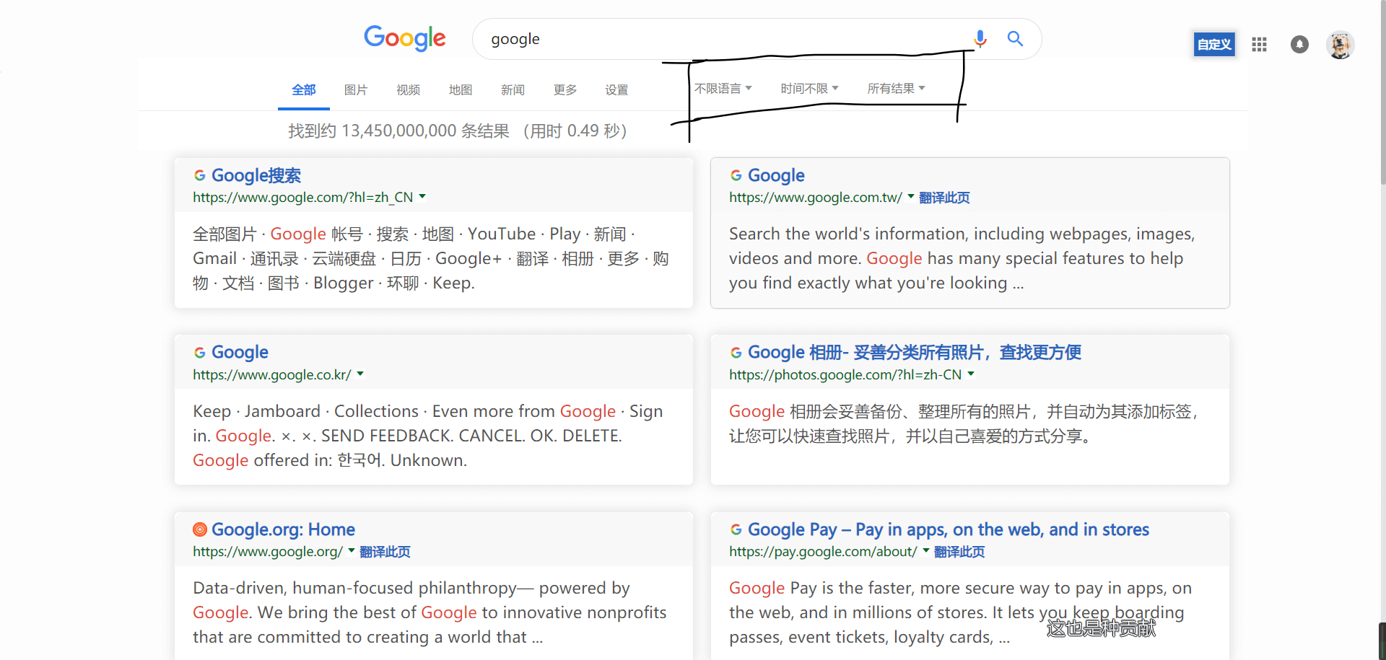
Task: Expand the 所有结果 results filter
Action: 896,88
